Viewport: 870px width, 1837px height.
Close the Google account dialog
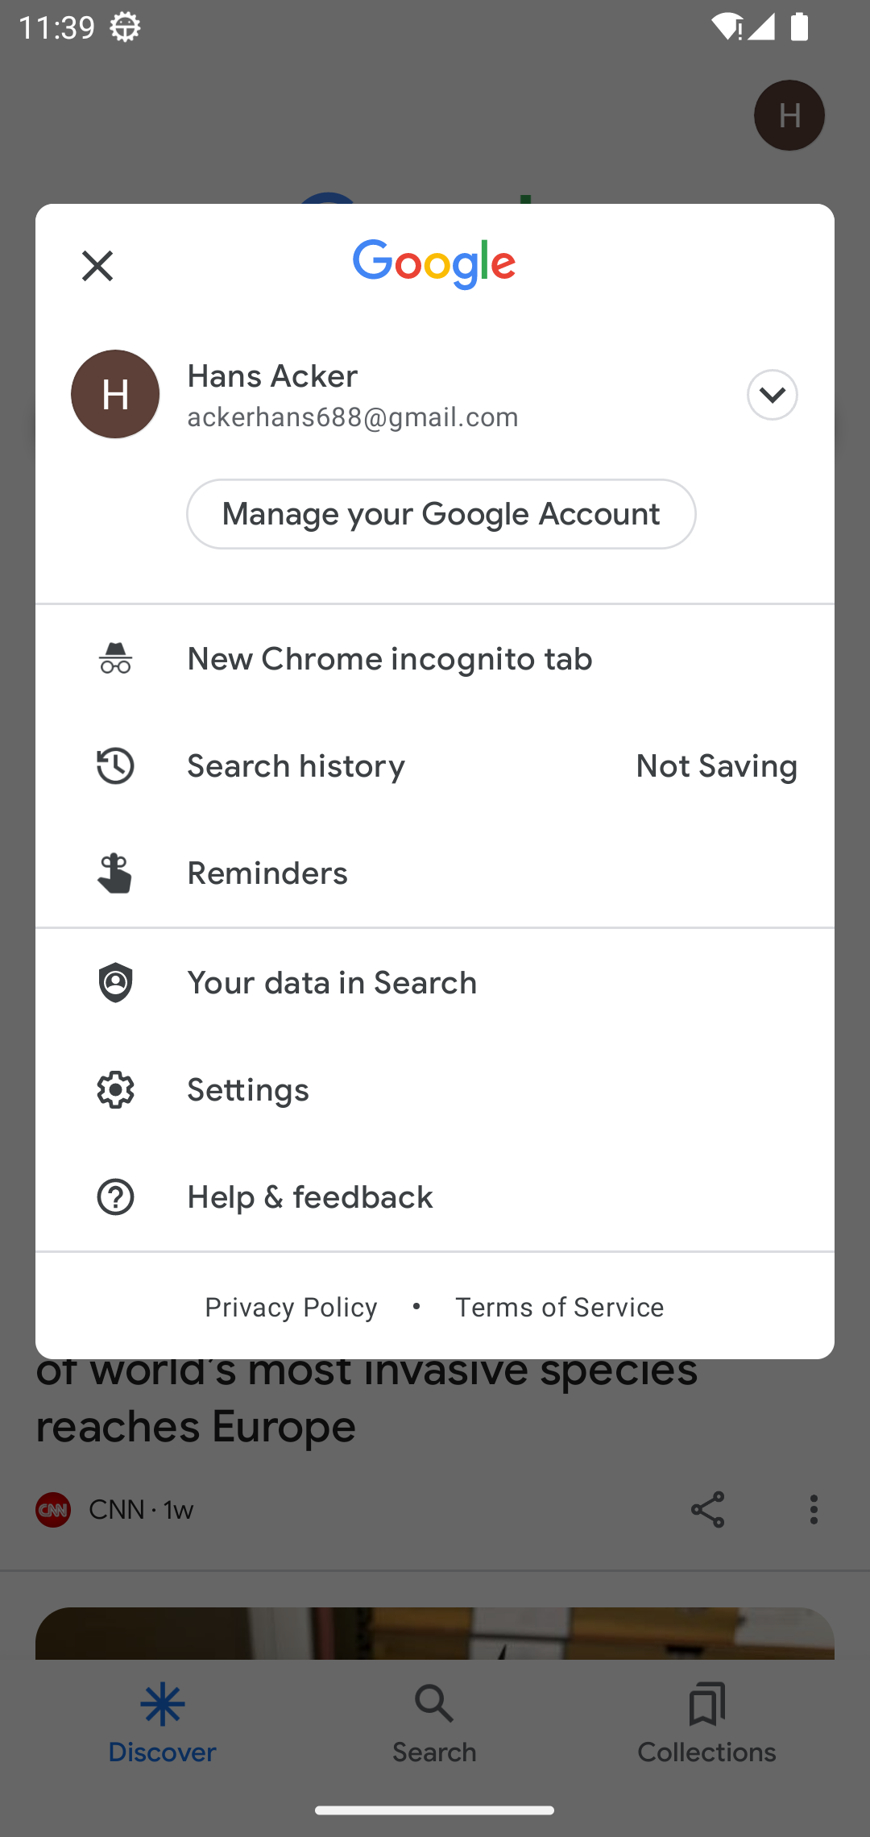click(97, 266)
